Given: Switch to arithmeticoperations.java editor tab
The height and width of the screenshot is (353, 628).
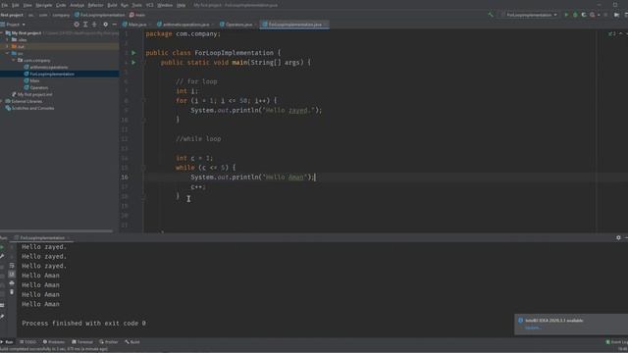Looking at the screenshot, I should [185, 25].
